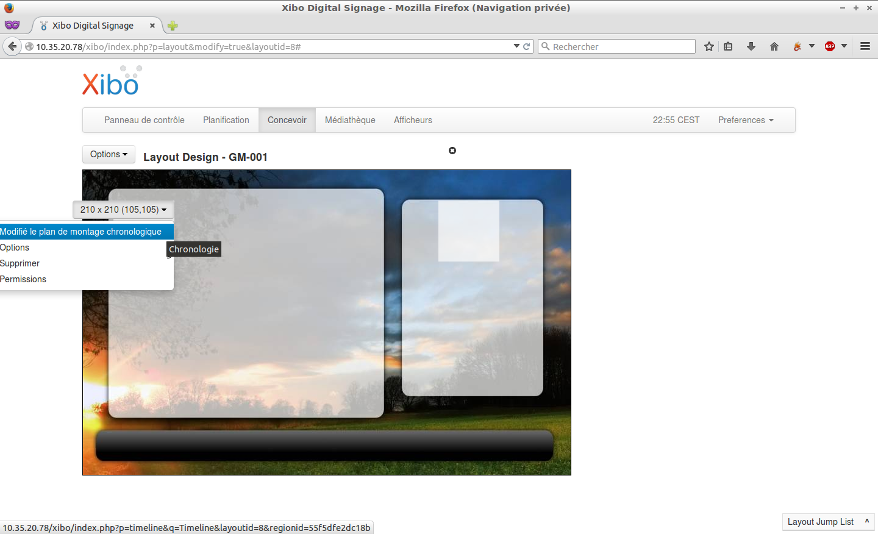Go to the Firefox home page icon
The height and width of the screenshot is (534, 878).
point(774,47)
